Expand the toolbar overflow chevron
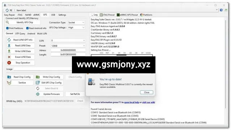 217,10
